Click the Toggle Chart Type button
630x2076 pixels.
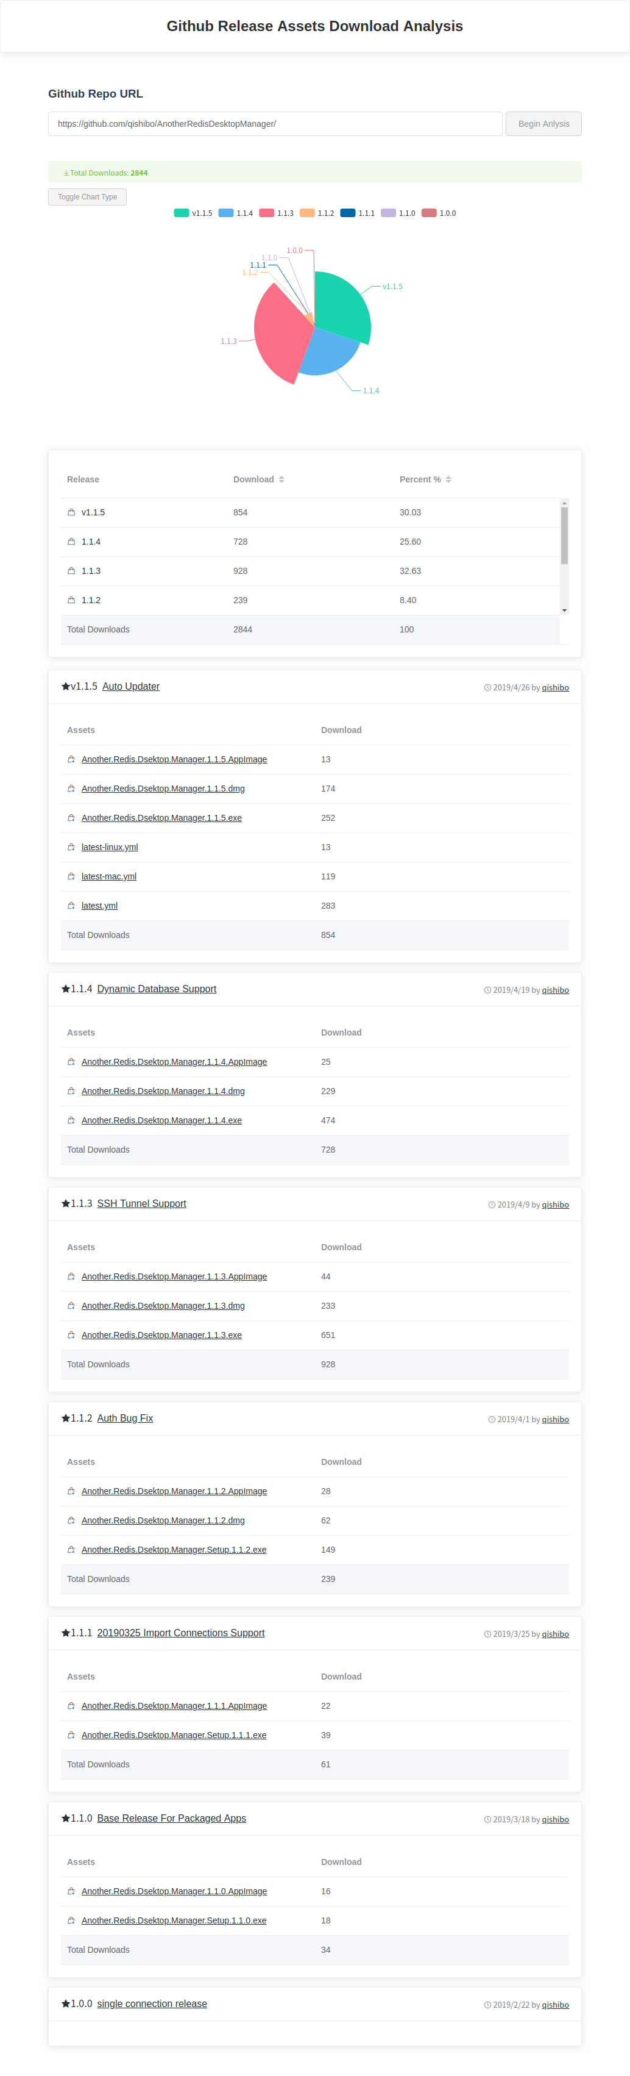point(87,196)
